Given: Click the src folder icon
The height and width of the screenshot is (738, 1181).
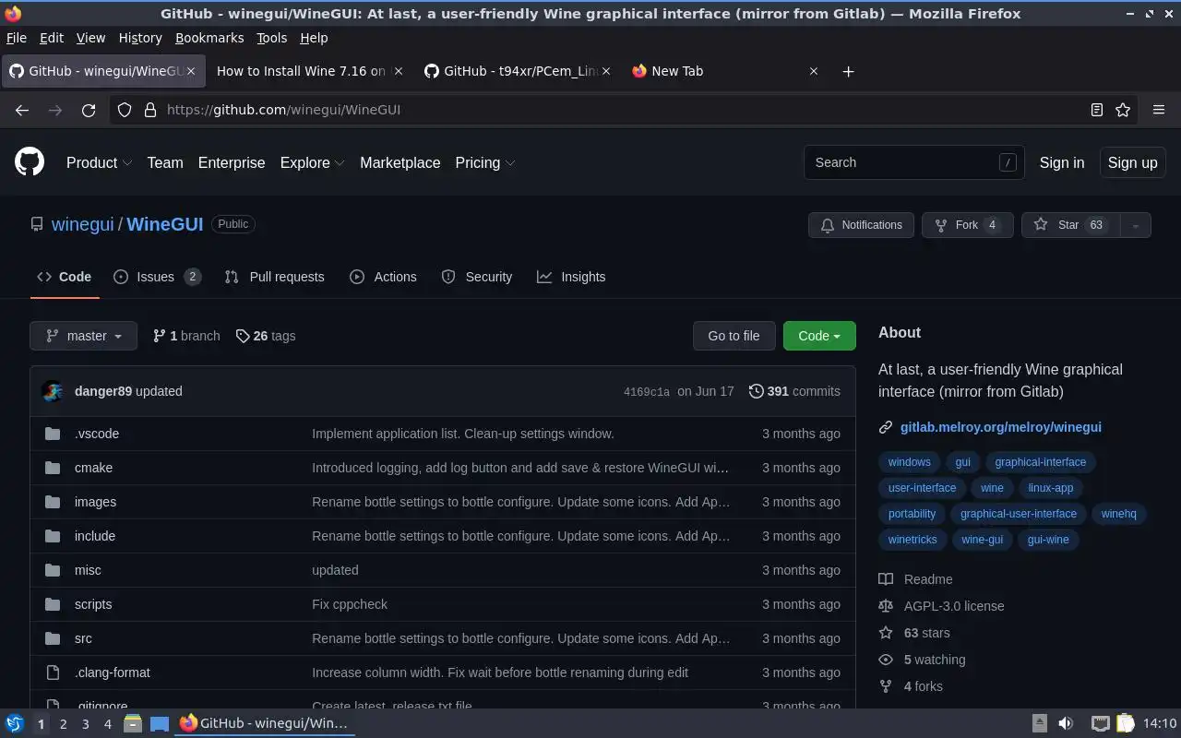Looking at the screenshot, I should coord(53,638).
